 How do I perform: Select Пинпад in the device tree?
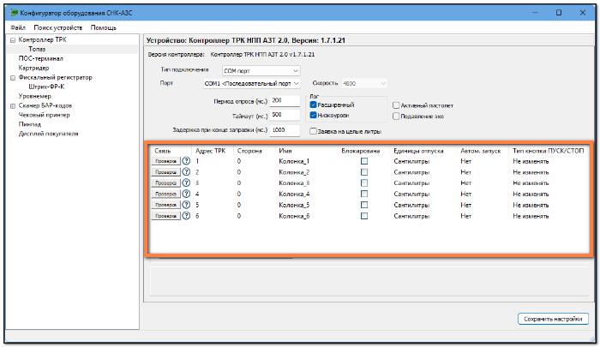(29, 124)
